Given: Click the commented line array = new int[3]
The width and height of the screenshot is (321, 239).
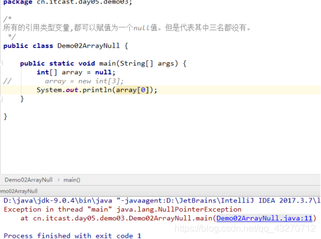Looking at the screenshot, I should [x=84, y=81].
